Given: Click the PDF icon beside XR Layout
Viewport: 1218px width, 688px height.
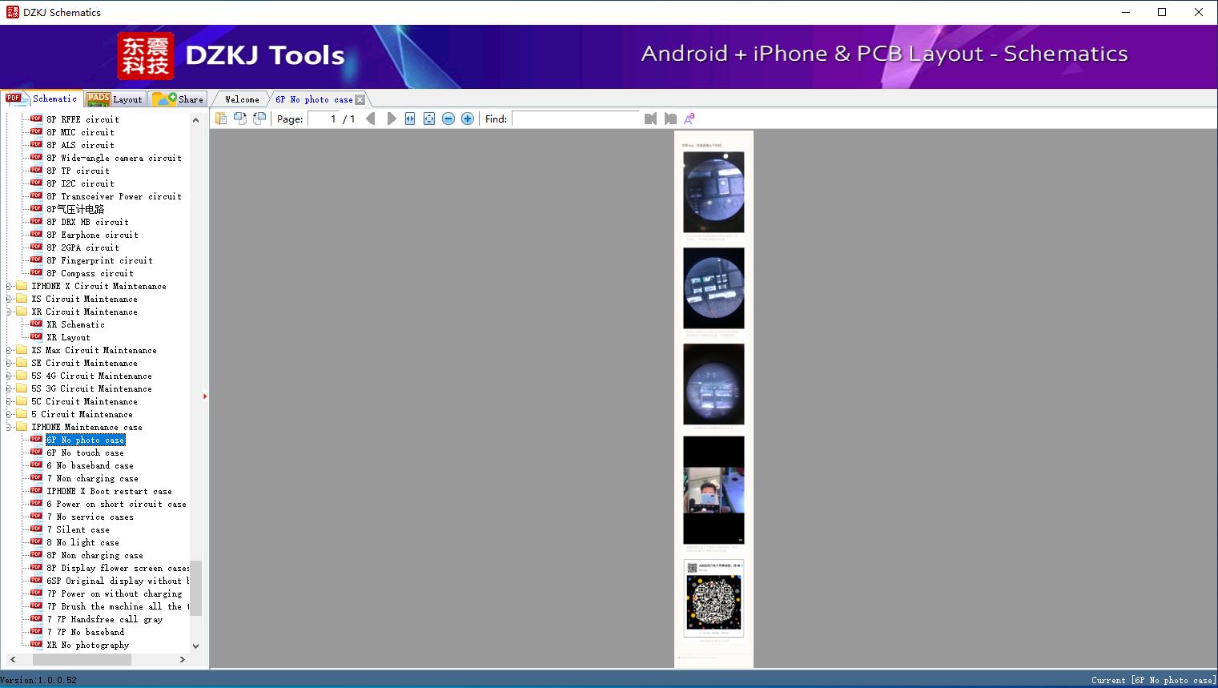Looking at the screenshot, I should click(x=36, y=337).
